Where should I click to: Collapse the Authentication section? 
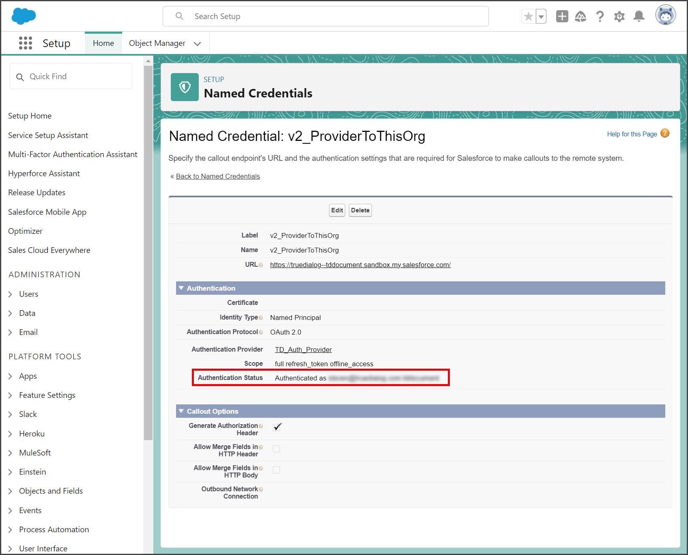181,288
